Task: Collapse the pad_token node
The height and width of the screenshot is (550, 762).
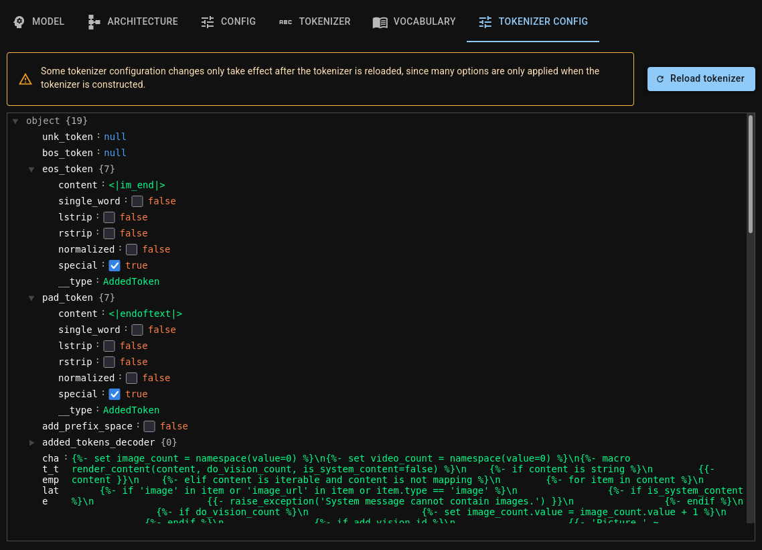Action: pyautogui.click(x=31, y=297)
